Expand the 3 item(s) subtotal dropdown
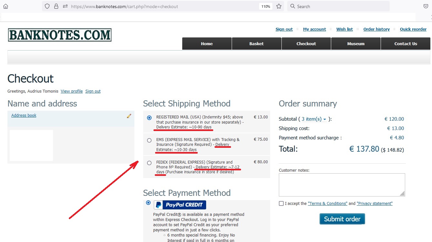The height and width of the screenshot is (242, 432). (x=314, y=119)
